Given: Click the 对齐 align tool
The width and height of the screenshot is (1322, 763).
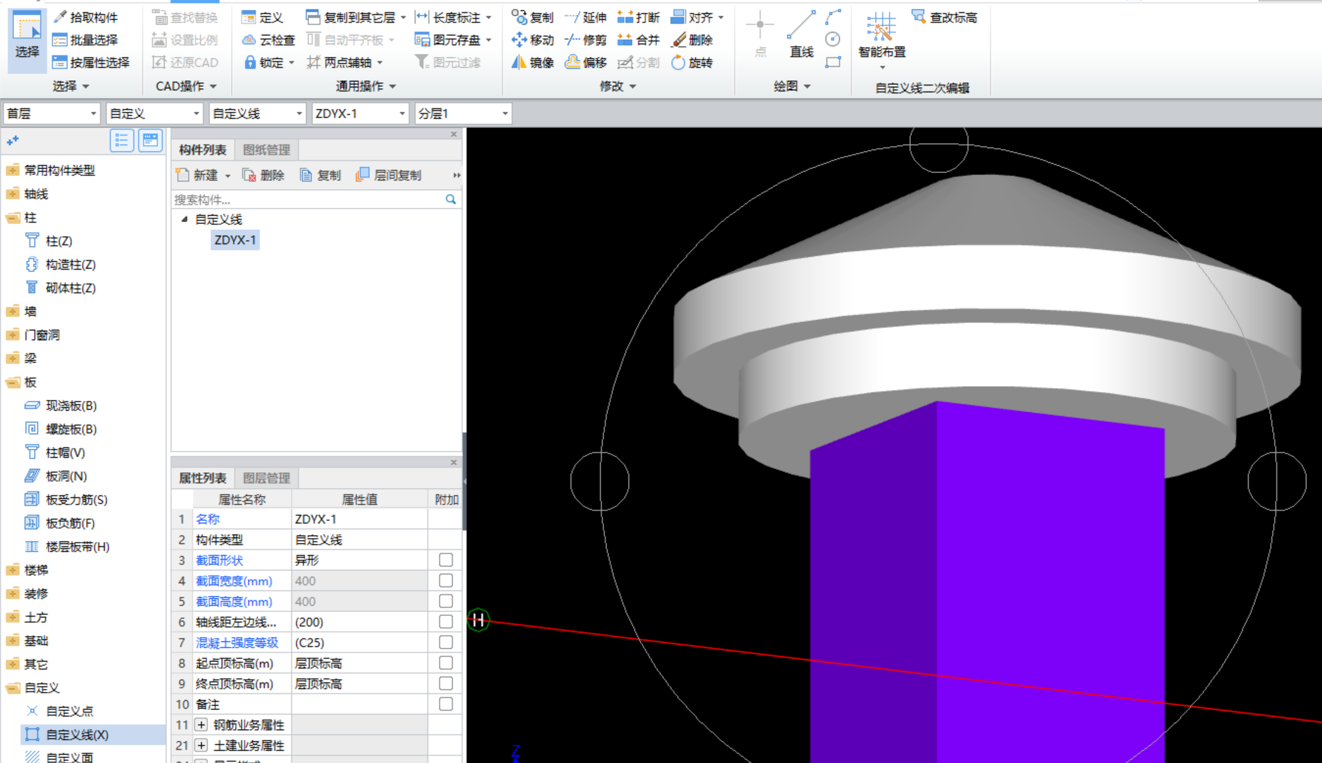Looking at the screenshot, I should pos(691,18).
